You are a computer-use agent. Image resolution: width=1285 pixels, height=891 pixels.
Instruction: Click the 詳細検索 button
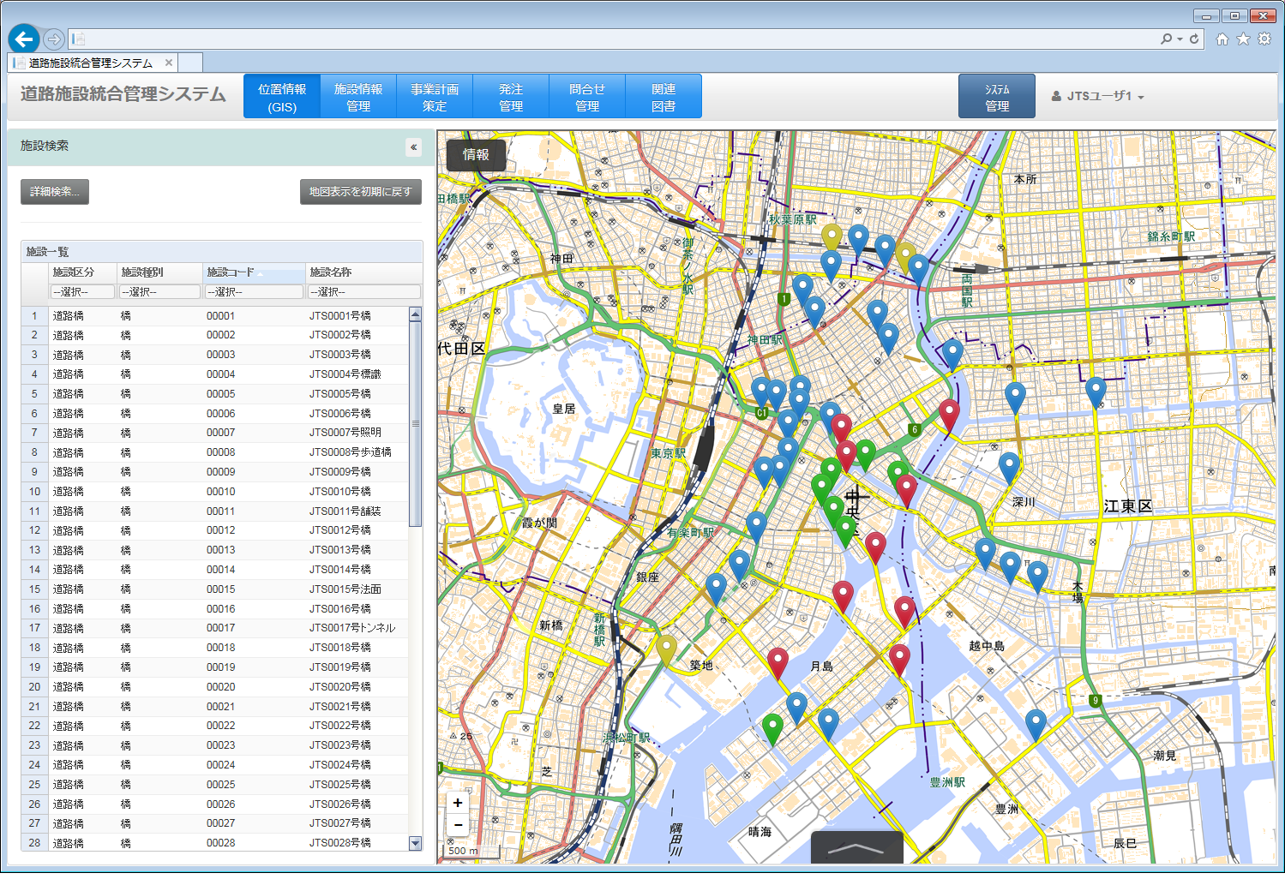click(x=55, y=192)
